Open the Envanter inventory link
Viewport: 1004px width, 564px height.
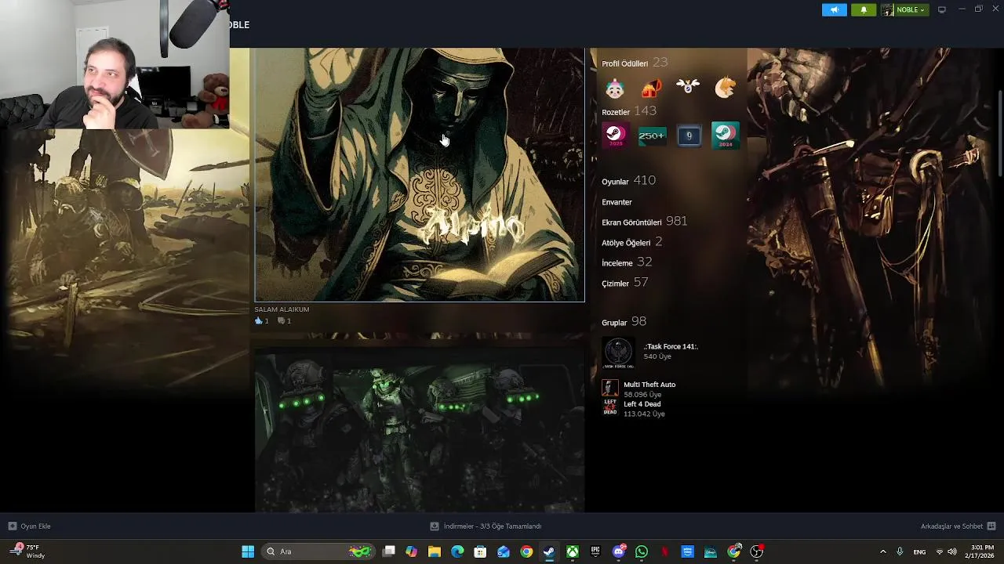[x=617, y=202]
